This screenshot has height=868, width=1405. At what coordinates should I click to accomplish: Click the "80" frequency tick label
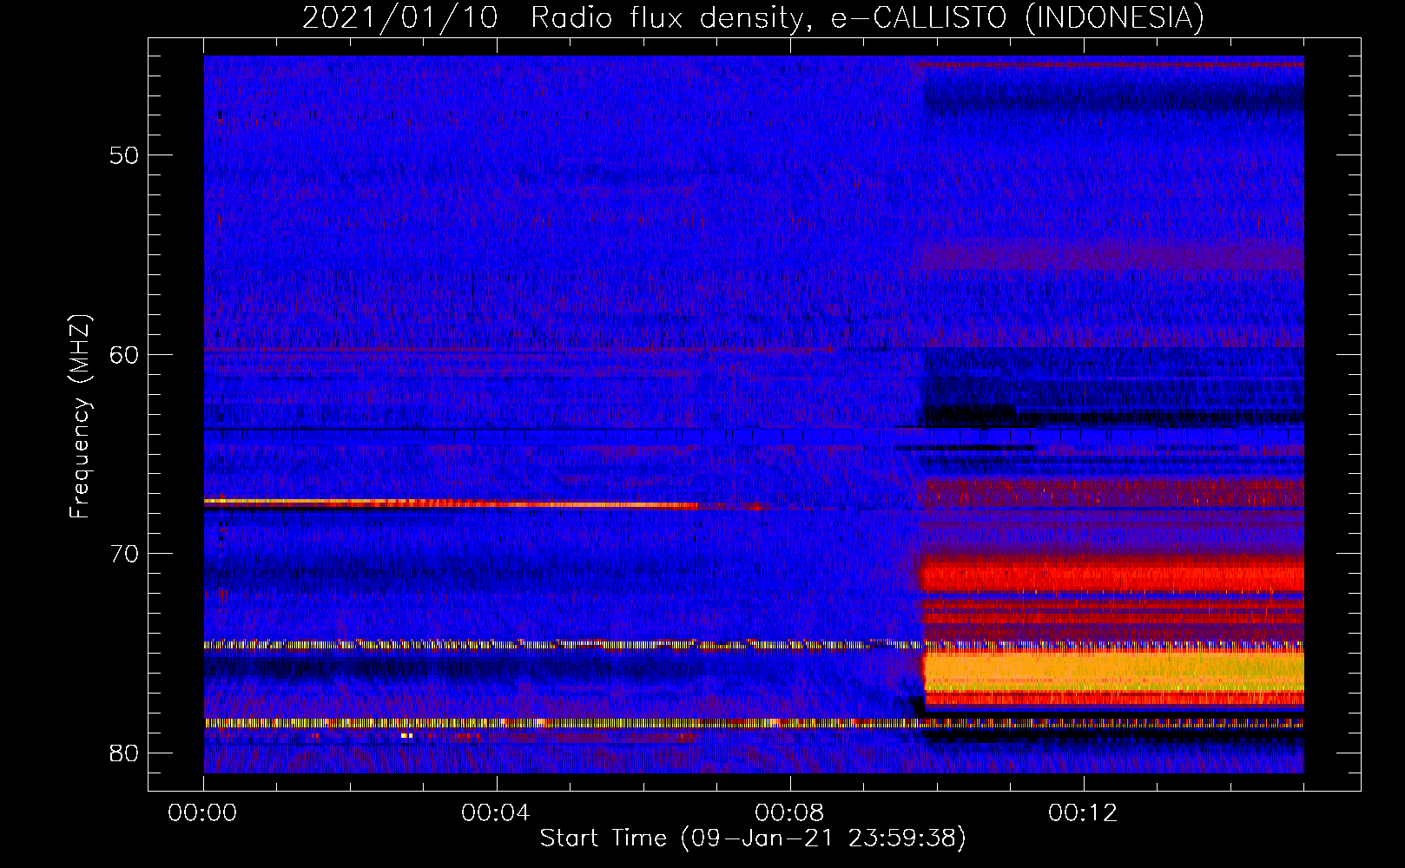pos(124,753)
